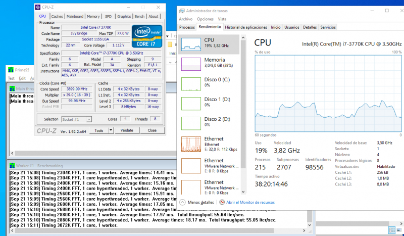The width and height of the screenshot is (404, 236).
Task: Switch to Mainboard tab in CPU-Z
Action: 75,16
